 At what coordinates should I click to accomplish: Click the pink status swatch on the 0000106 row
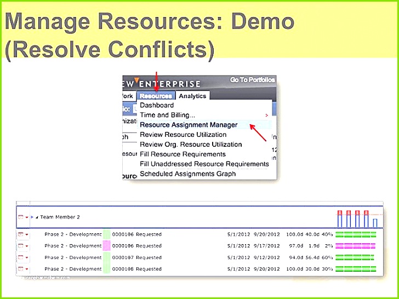point(106,246)
